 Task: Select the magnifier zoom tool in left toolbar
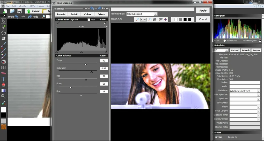(4, 96)
